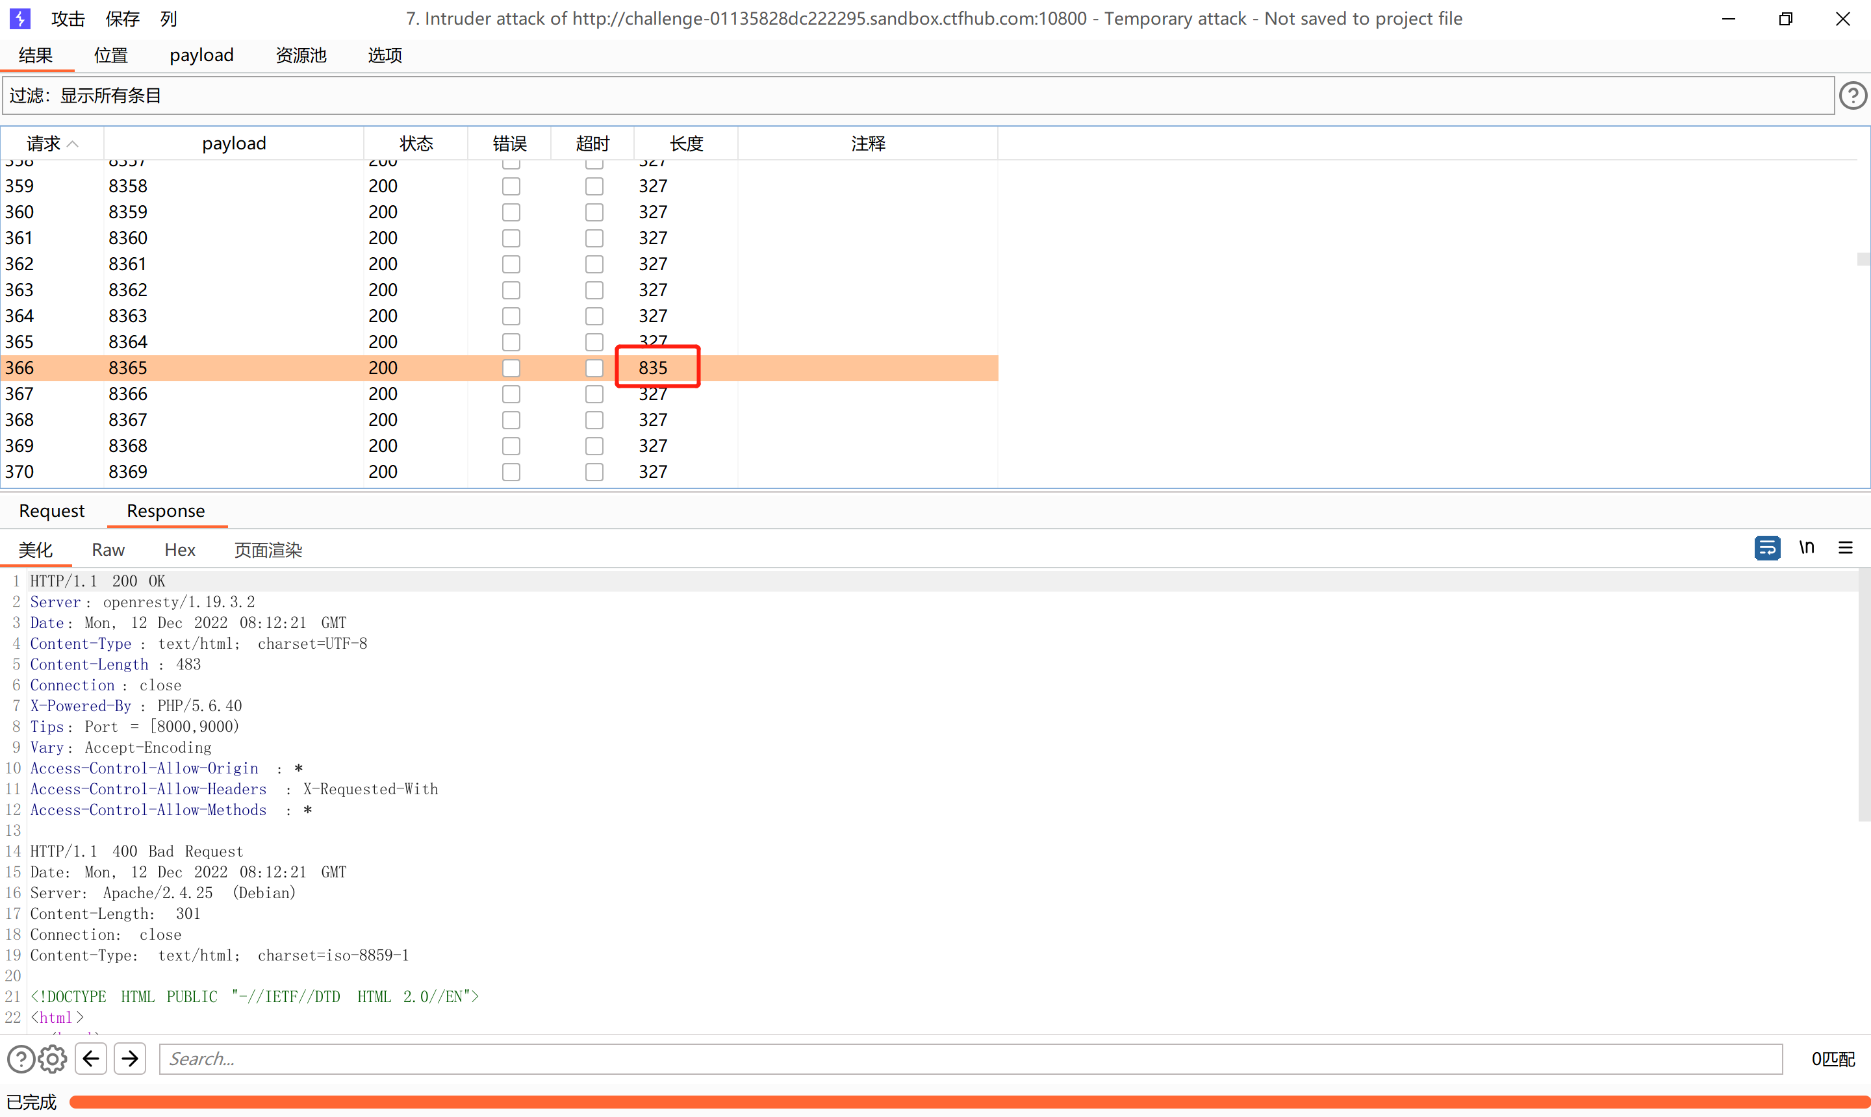Switch to the Request tab
This screenshot has height=1117, width=1871.
51,511
